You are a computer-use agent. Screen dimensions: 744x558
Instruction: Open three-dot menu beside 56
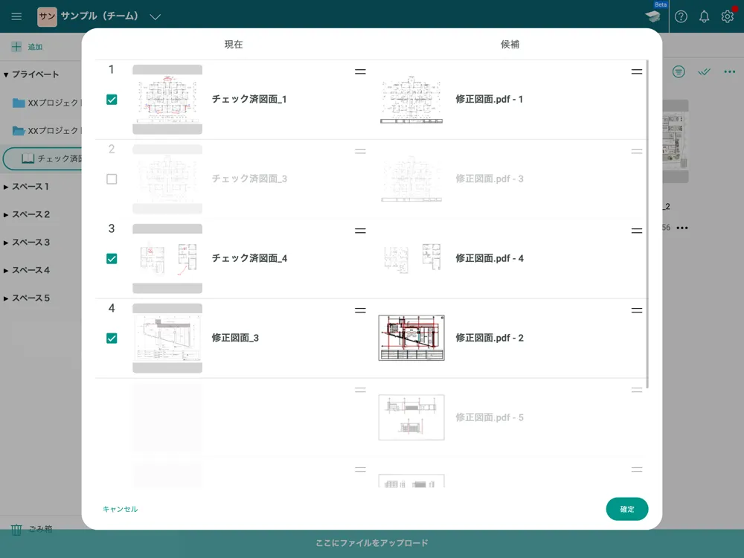(x=682, y=228)
